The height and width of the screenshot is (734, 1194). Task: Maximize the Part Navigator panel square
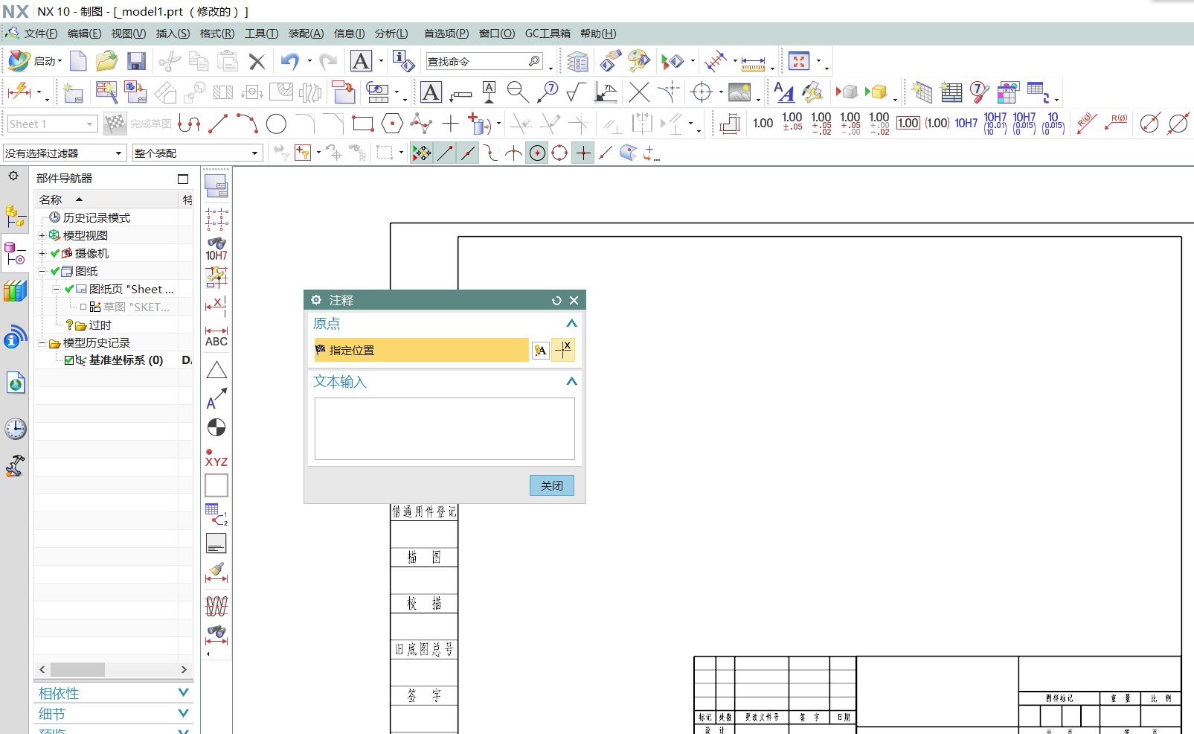(183, 179)
